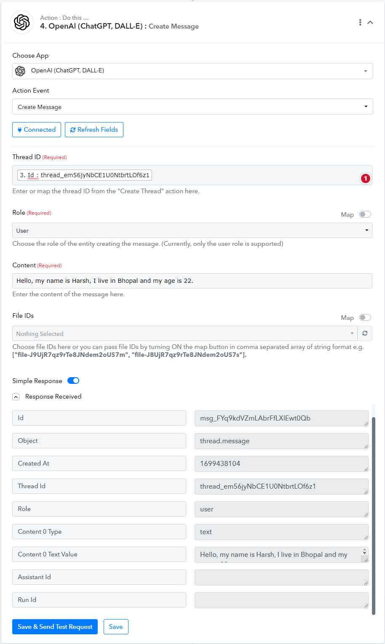Viewport: 385px width, 644px height.
Task: Click the red badge showing 1 in Thread ID
Action: 366,178
